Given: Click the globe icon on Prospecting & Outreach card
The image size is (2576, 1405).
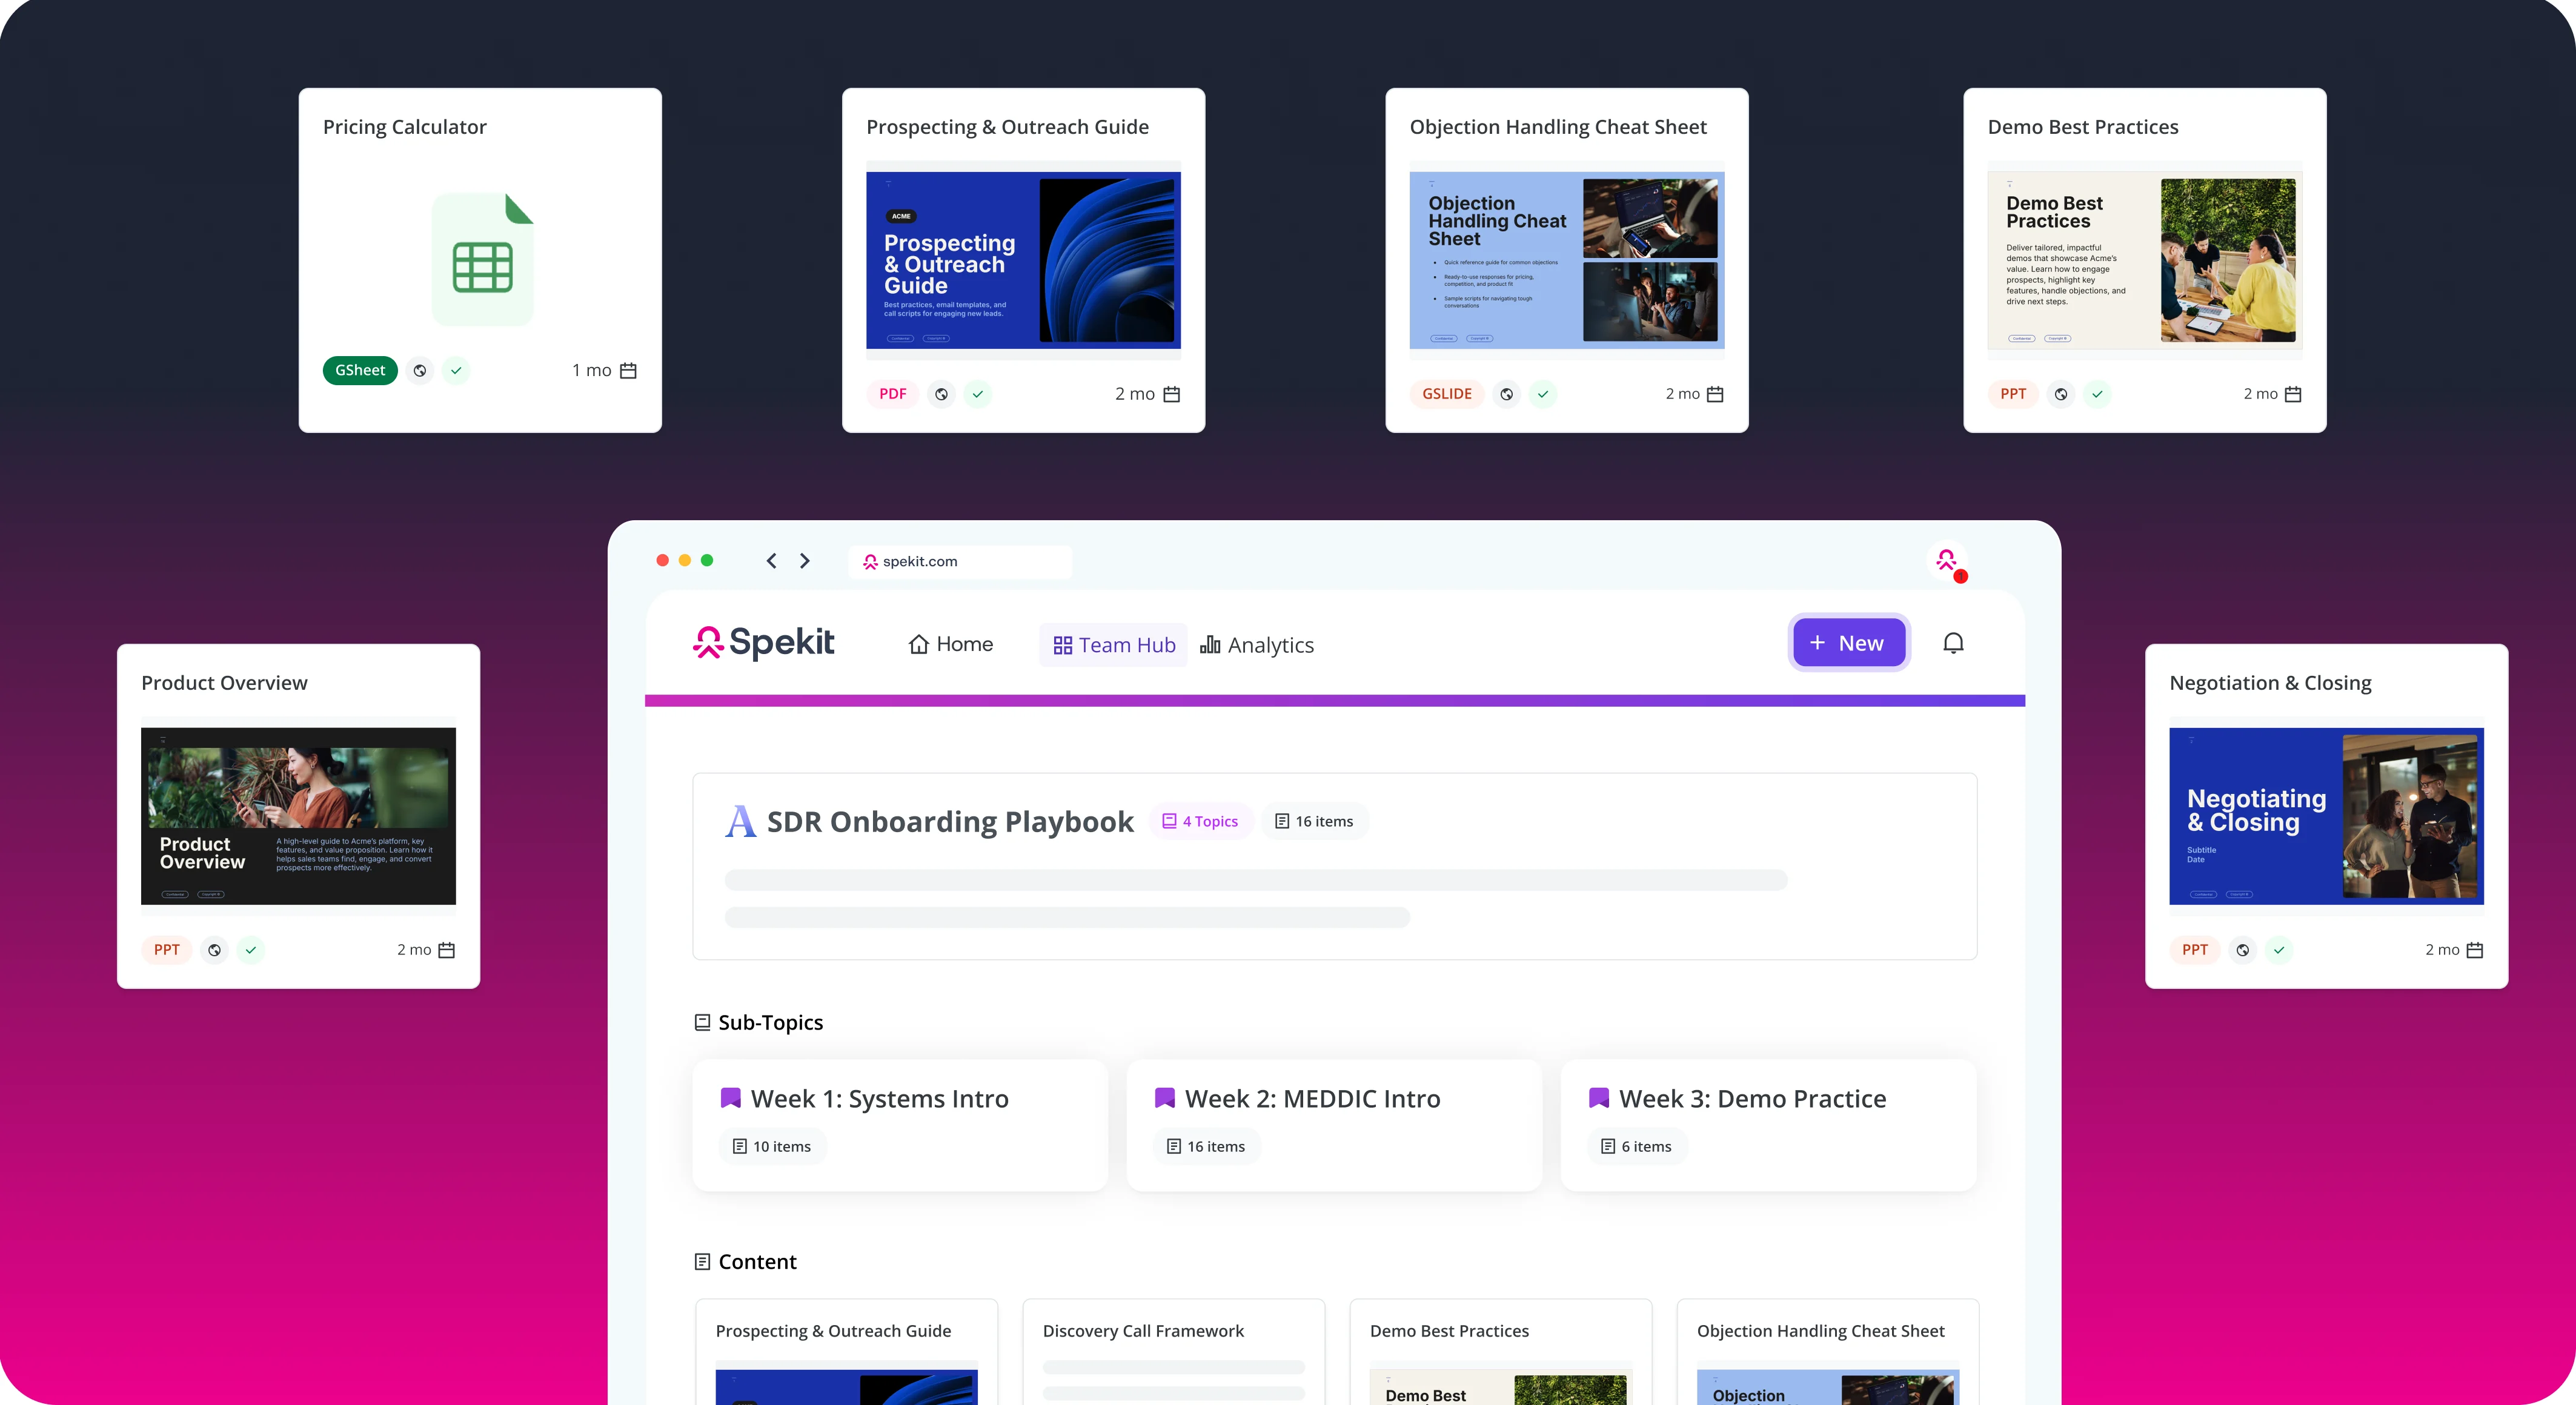Looking at the screenshot, I should click(941, 395).
